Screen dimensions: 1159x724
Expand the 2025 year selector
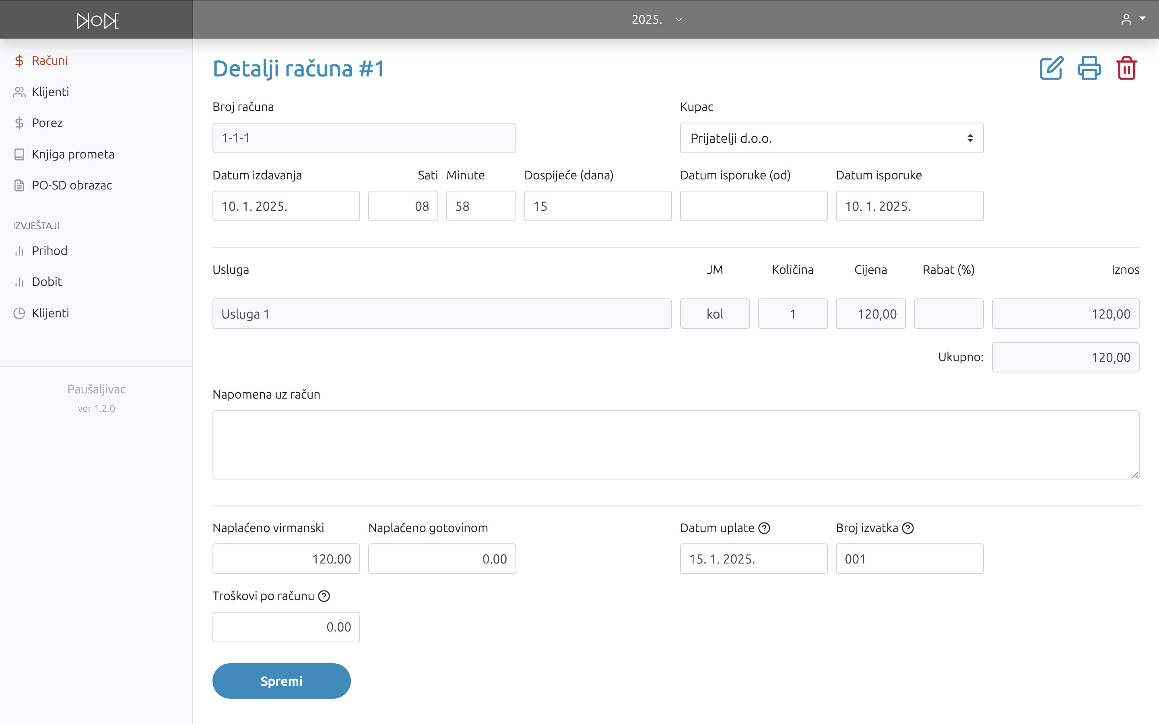(x=656, y=19)
